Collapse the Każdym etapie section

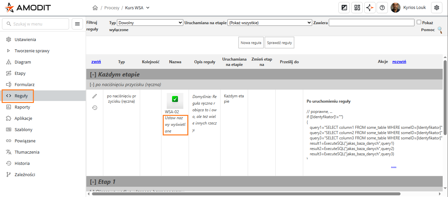pyautogui.click(x=93, y=74)
